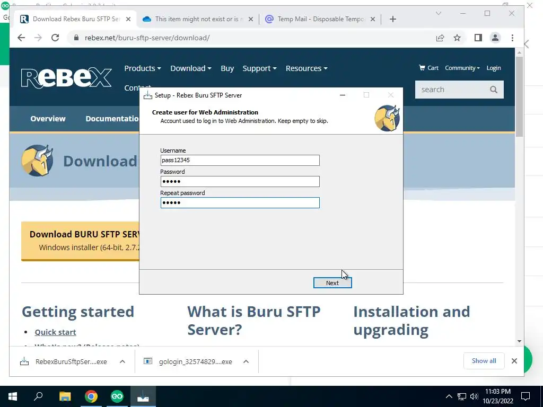The image size is (543, 407).
Task: Expand options for gologin download
Action: [x=246, y=361]
